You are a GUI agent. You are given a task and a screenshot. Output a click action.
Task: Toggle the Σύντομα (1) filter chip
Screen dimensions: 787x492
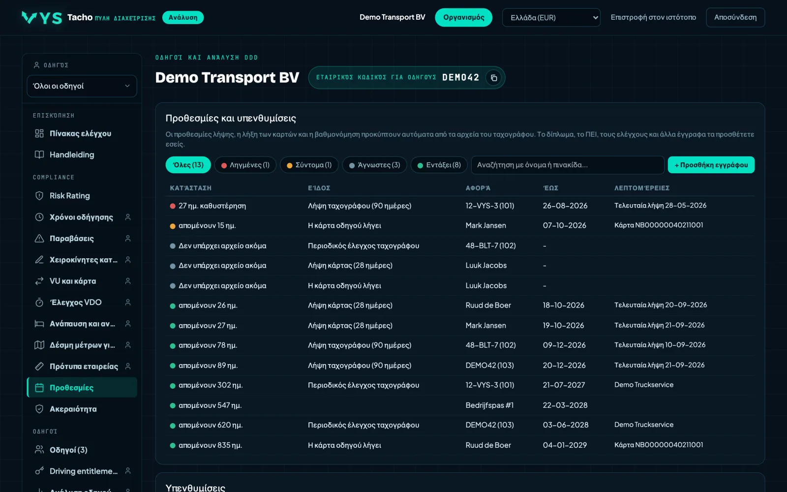coord(309,165)
